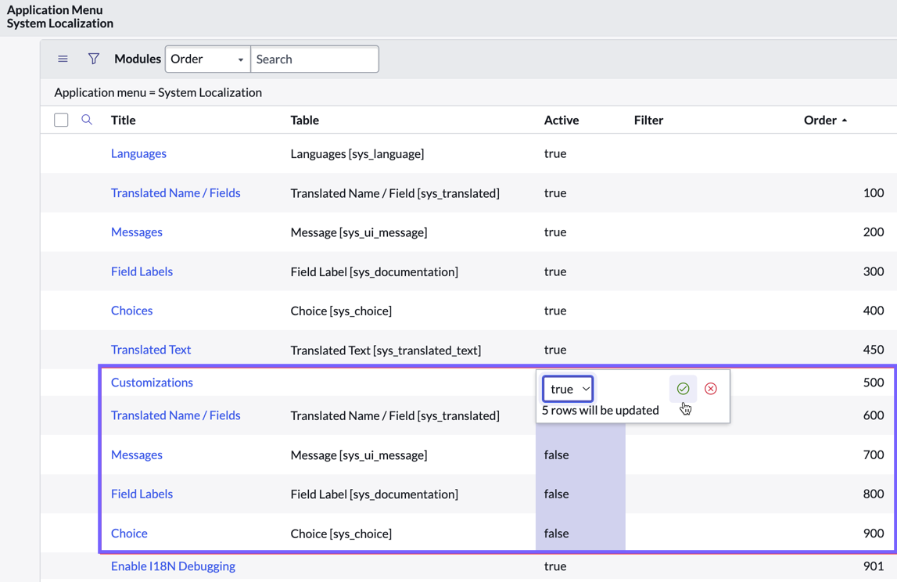Click Choice [sys_choice] cell in order 400 row
The width and height of the screenshot is (897, 582).
click(341, 311)
